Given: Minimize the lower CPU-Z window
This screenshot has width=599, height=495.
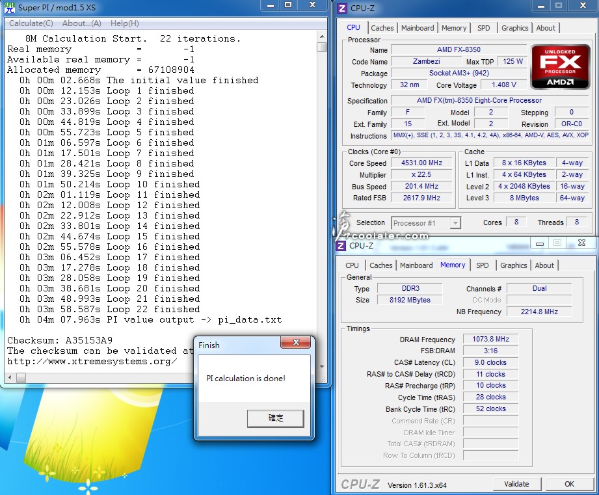Looking at the screenshot, I should click(x=539, y=243).
